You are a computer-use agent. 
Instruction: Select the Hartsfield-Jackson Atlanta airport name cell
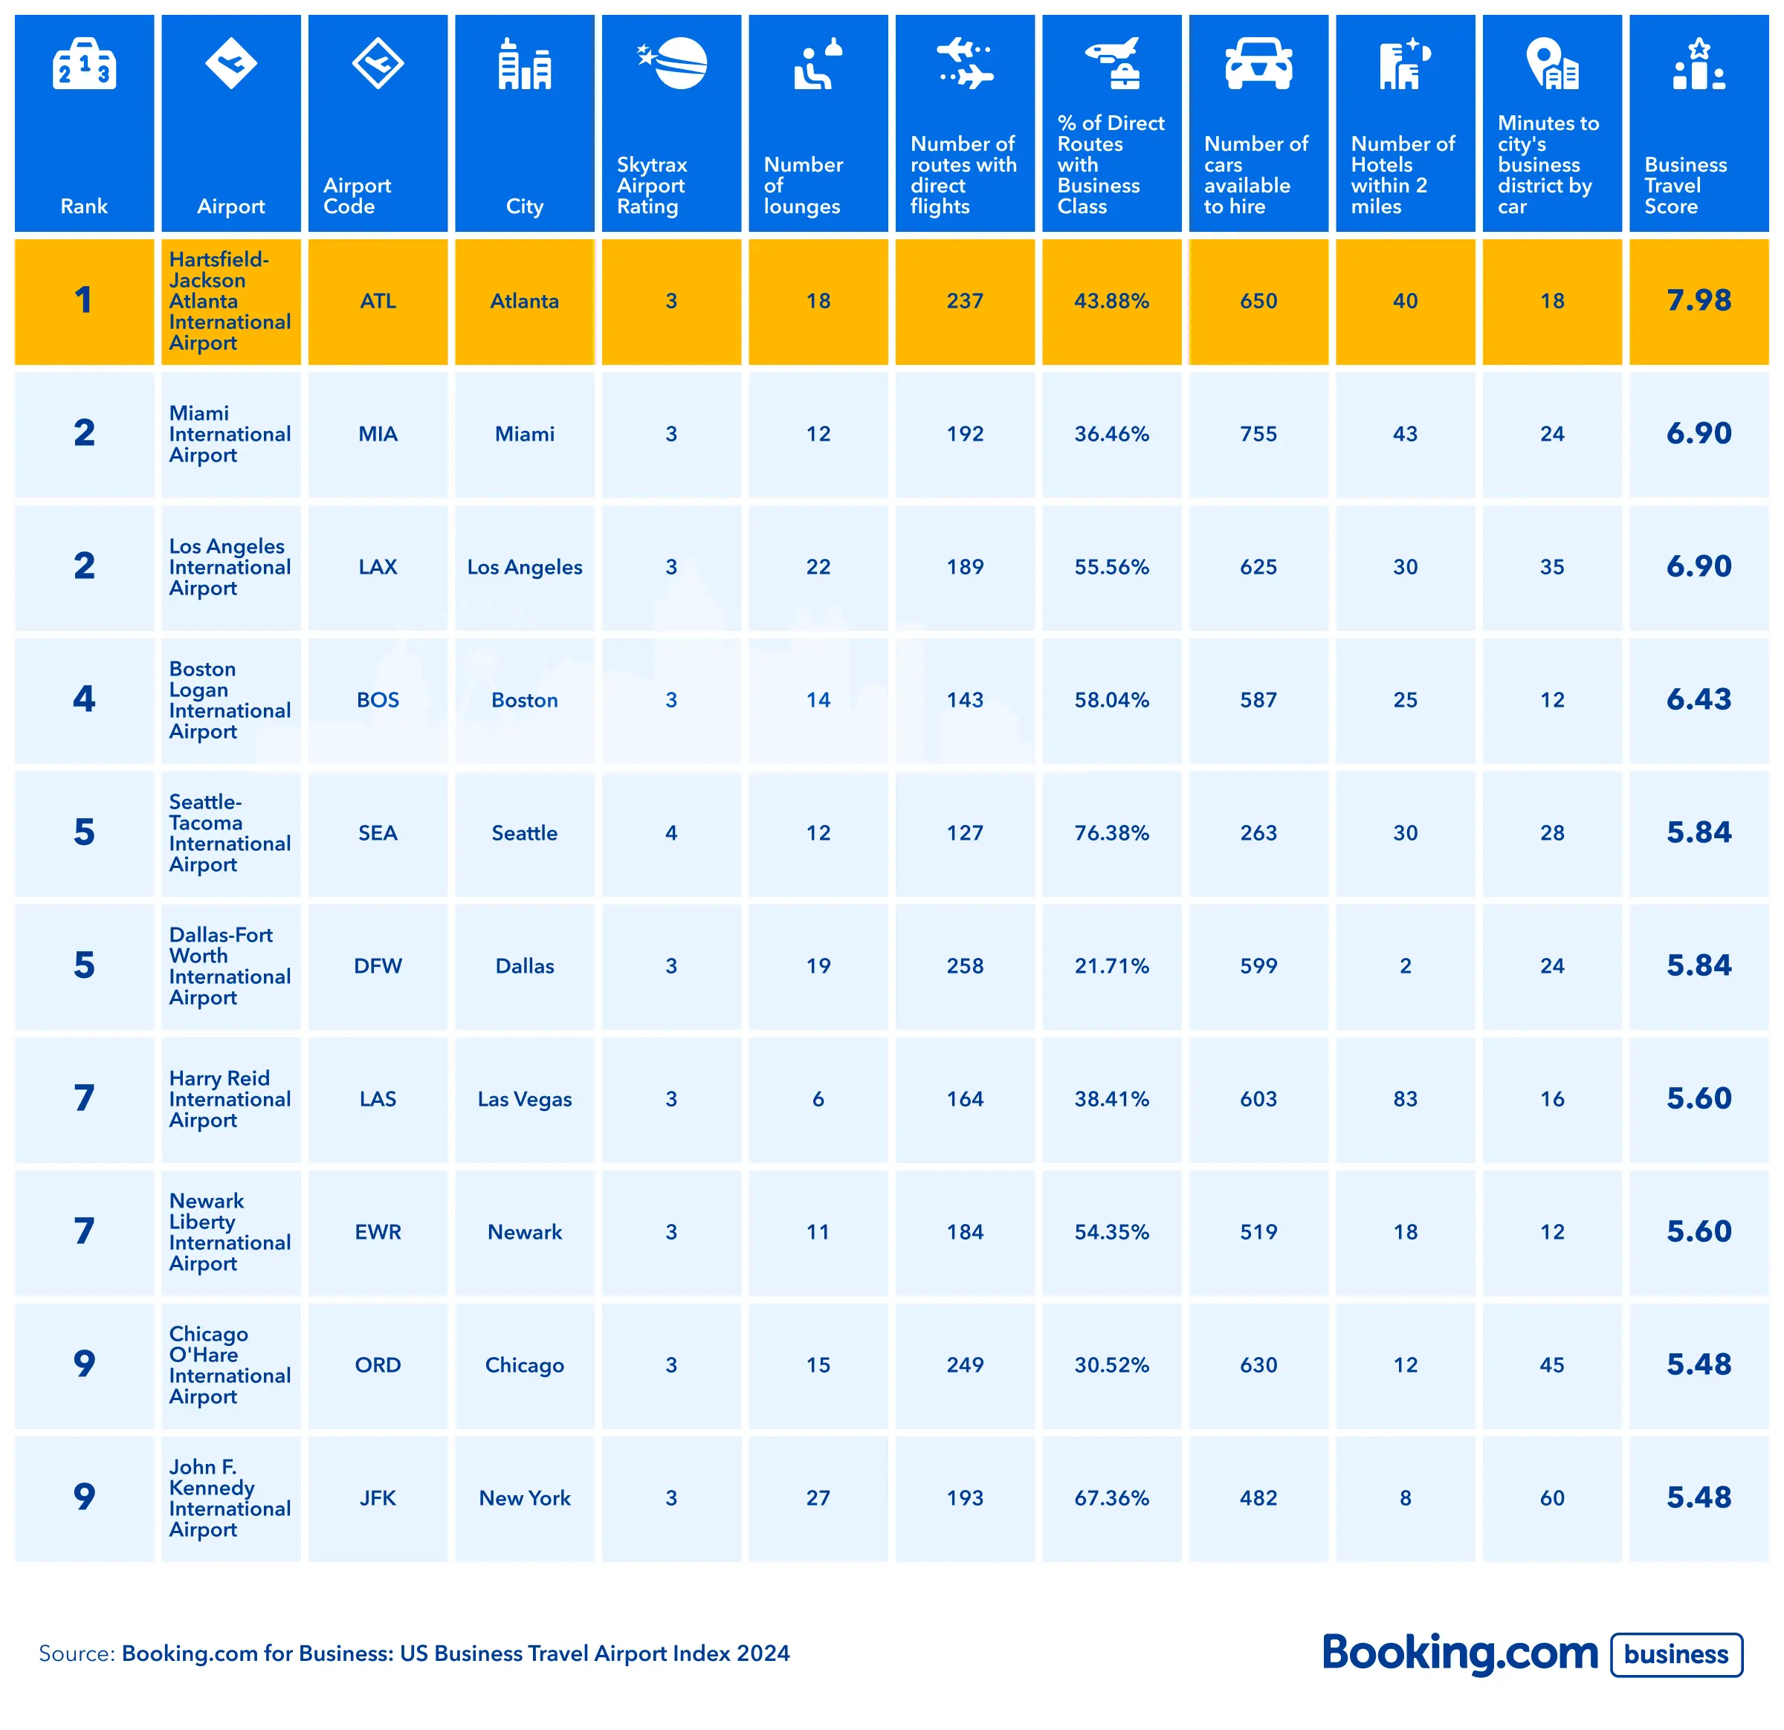click(x=230, y=301)
